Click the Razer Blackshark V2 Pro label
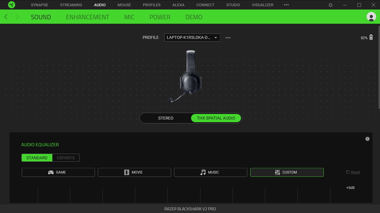The width and height of the screenshot is (380, 213). (x=190, y=209)
